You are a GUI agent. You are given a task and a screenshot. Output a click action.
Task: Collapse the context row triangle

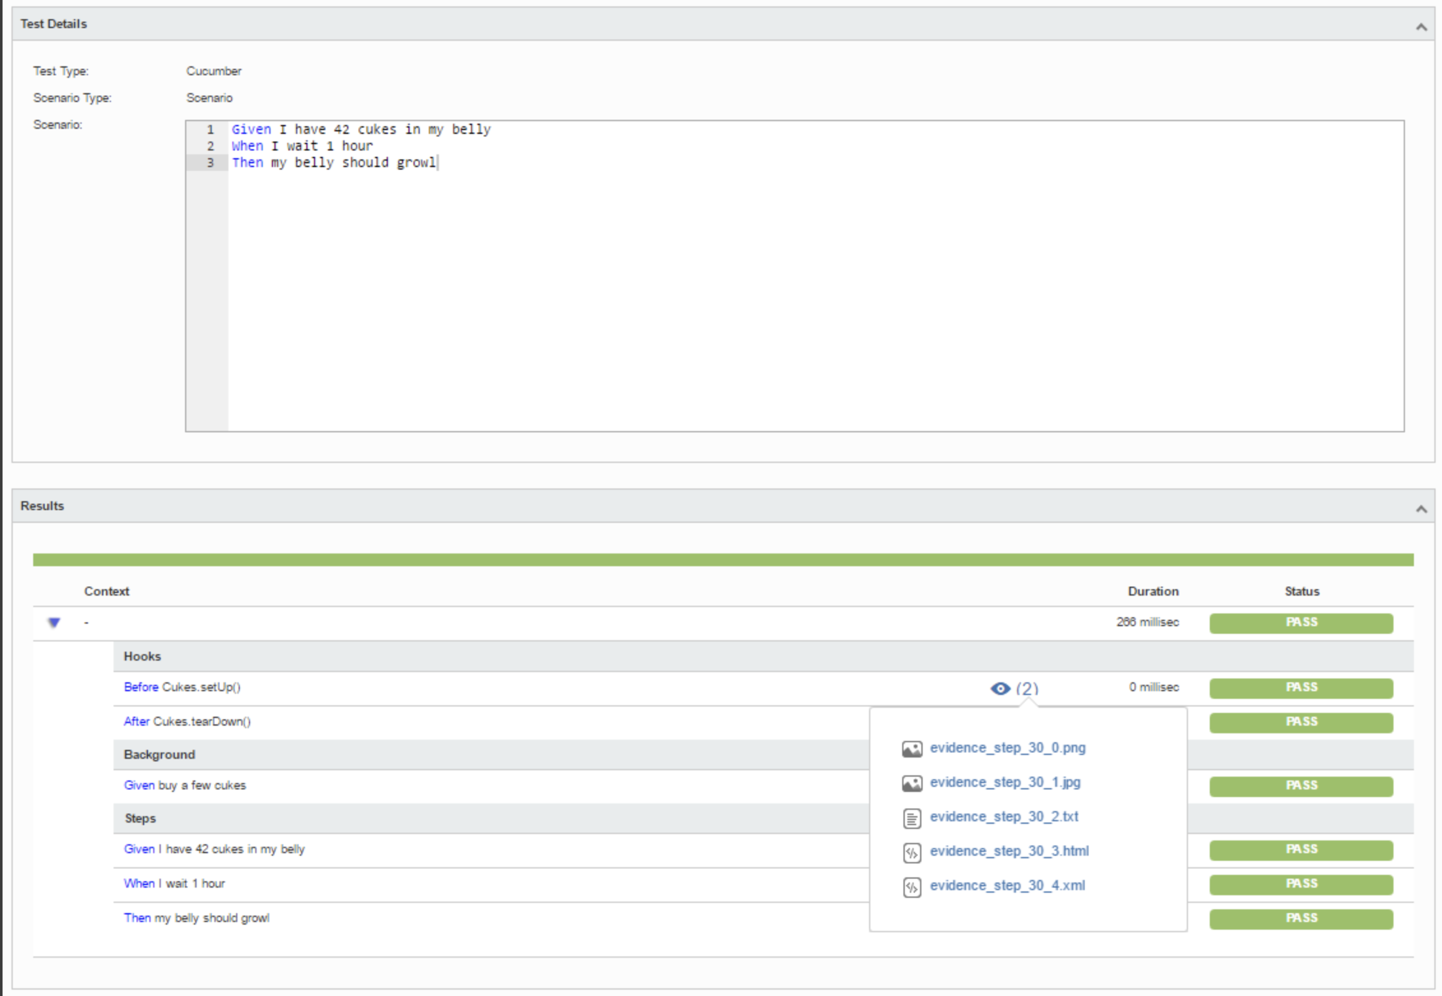pos(54,623)
